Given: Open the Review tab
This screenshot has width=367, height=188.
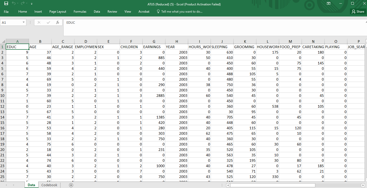Looking at the screenshot, I should pyautogui.click(x=112, y=12).
